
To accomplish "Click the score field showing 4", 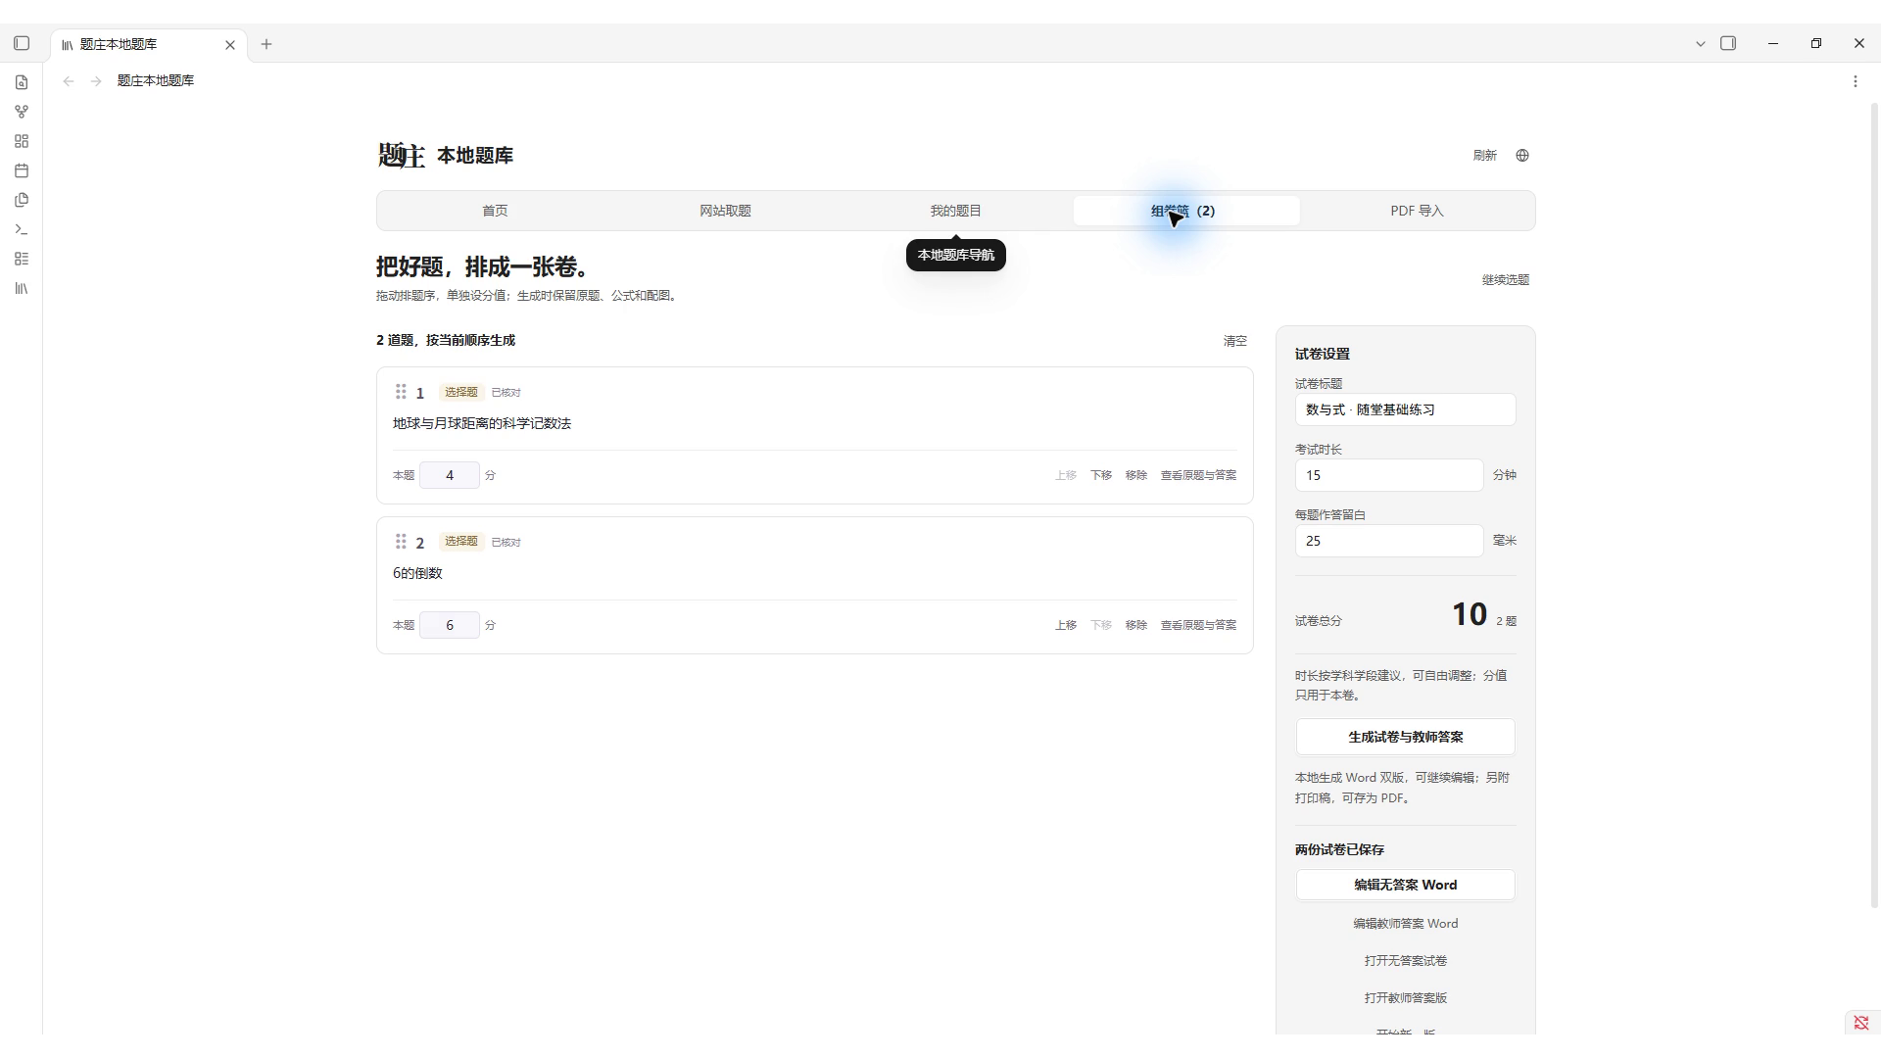I will pyautogui.click(x=450, y=475).
